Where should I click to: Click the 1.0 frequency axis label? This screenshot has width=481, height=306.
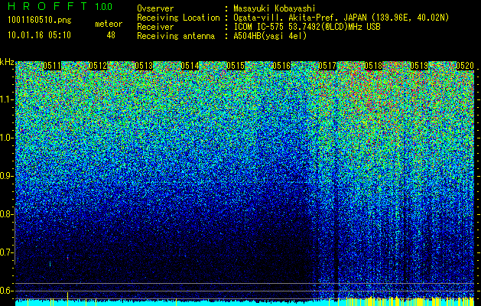pyautogui.click(x=5, y=138)
